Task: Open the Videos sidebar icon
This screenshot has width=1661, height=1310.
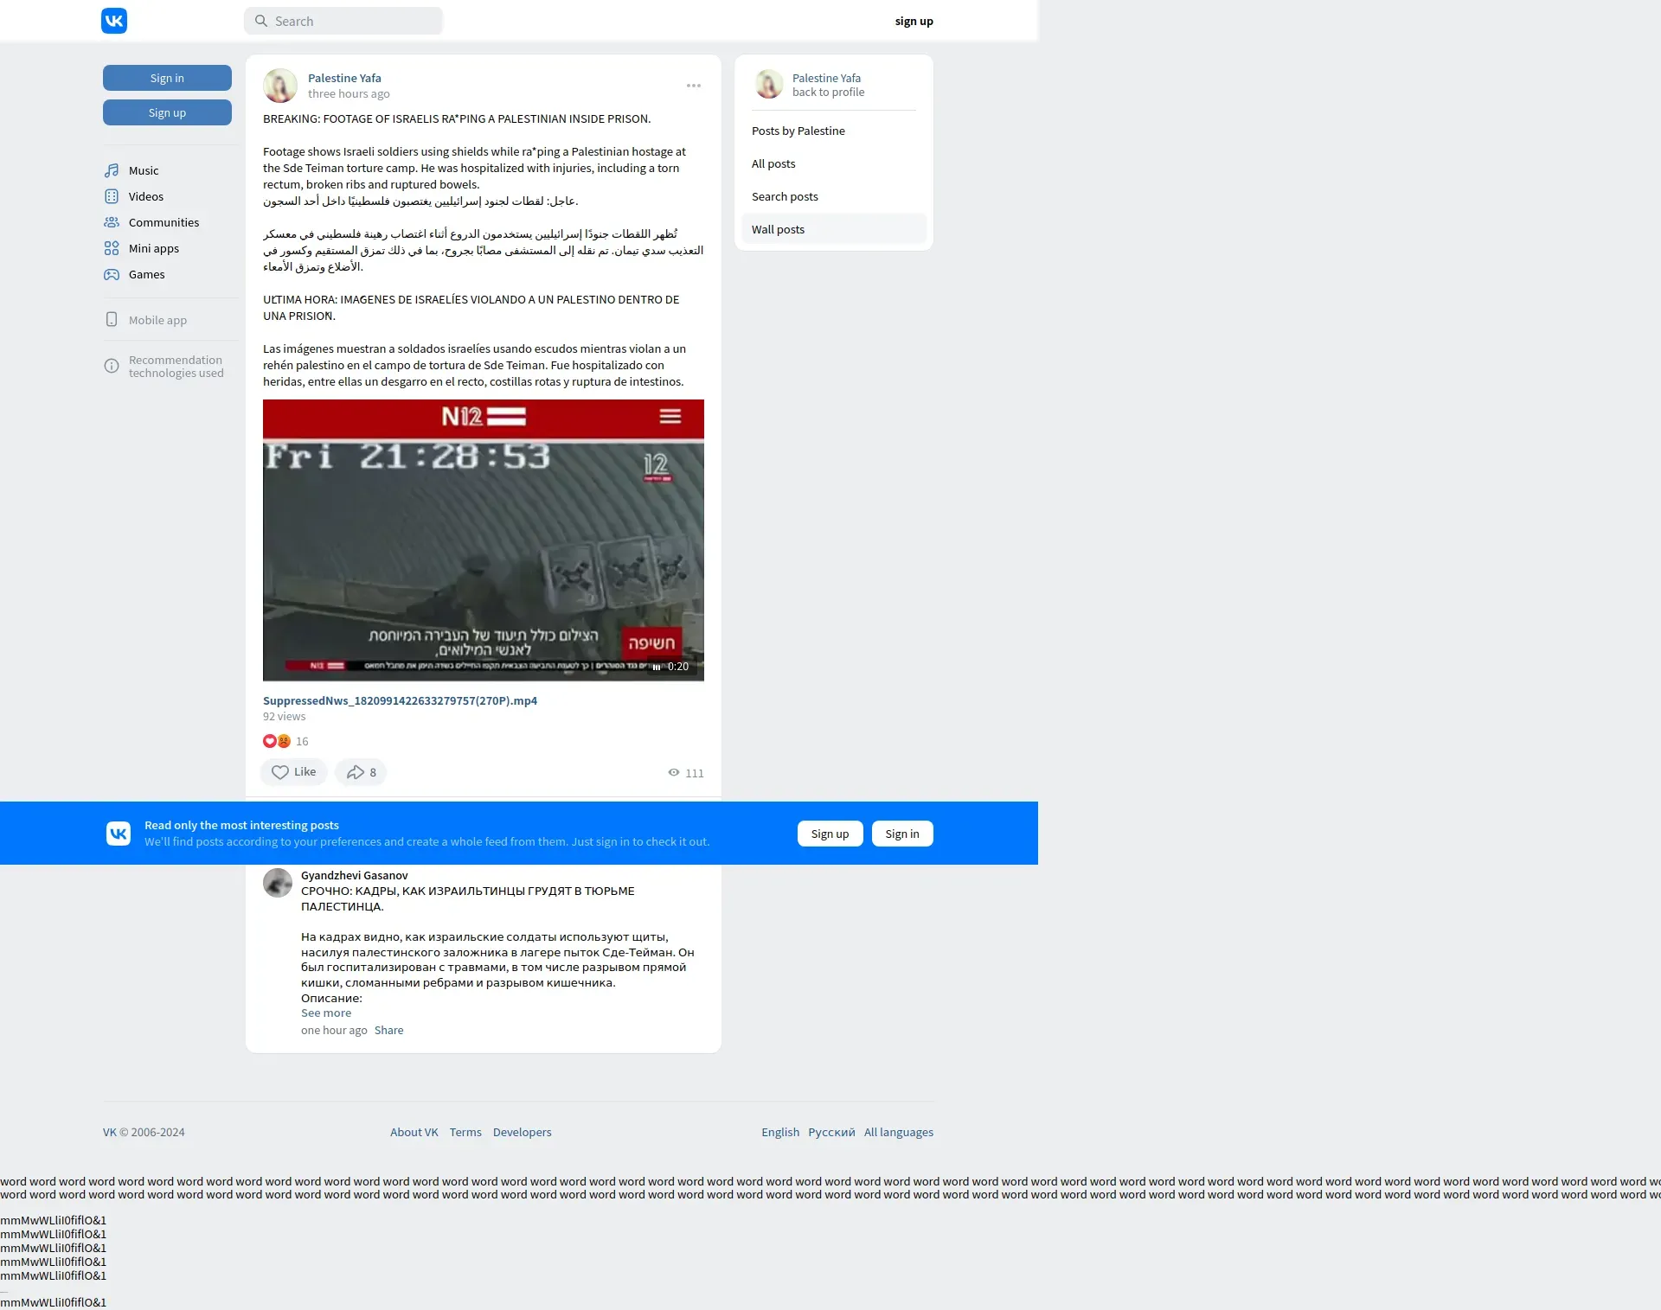Action: (112, 196)
